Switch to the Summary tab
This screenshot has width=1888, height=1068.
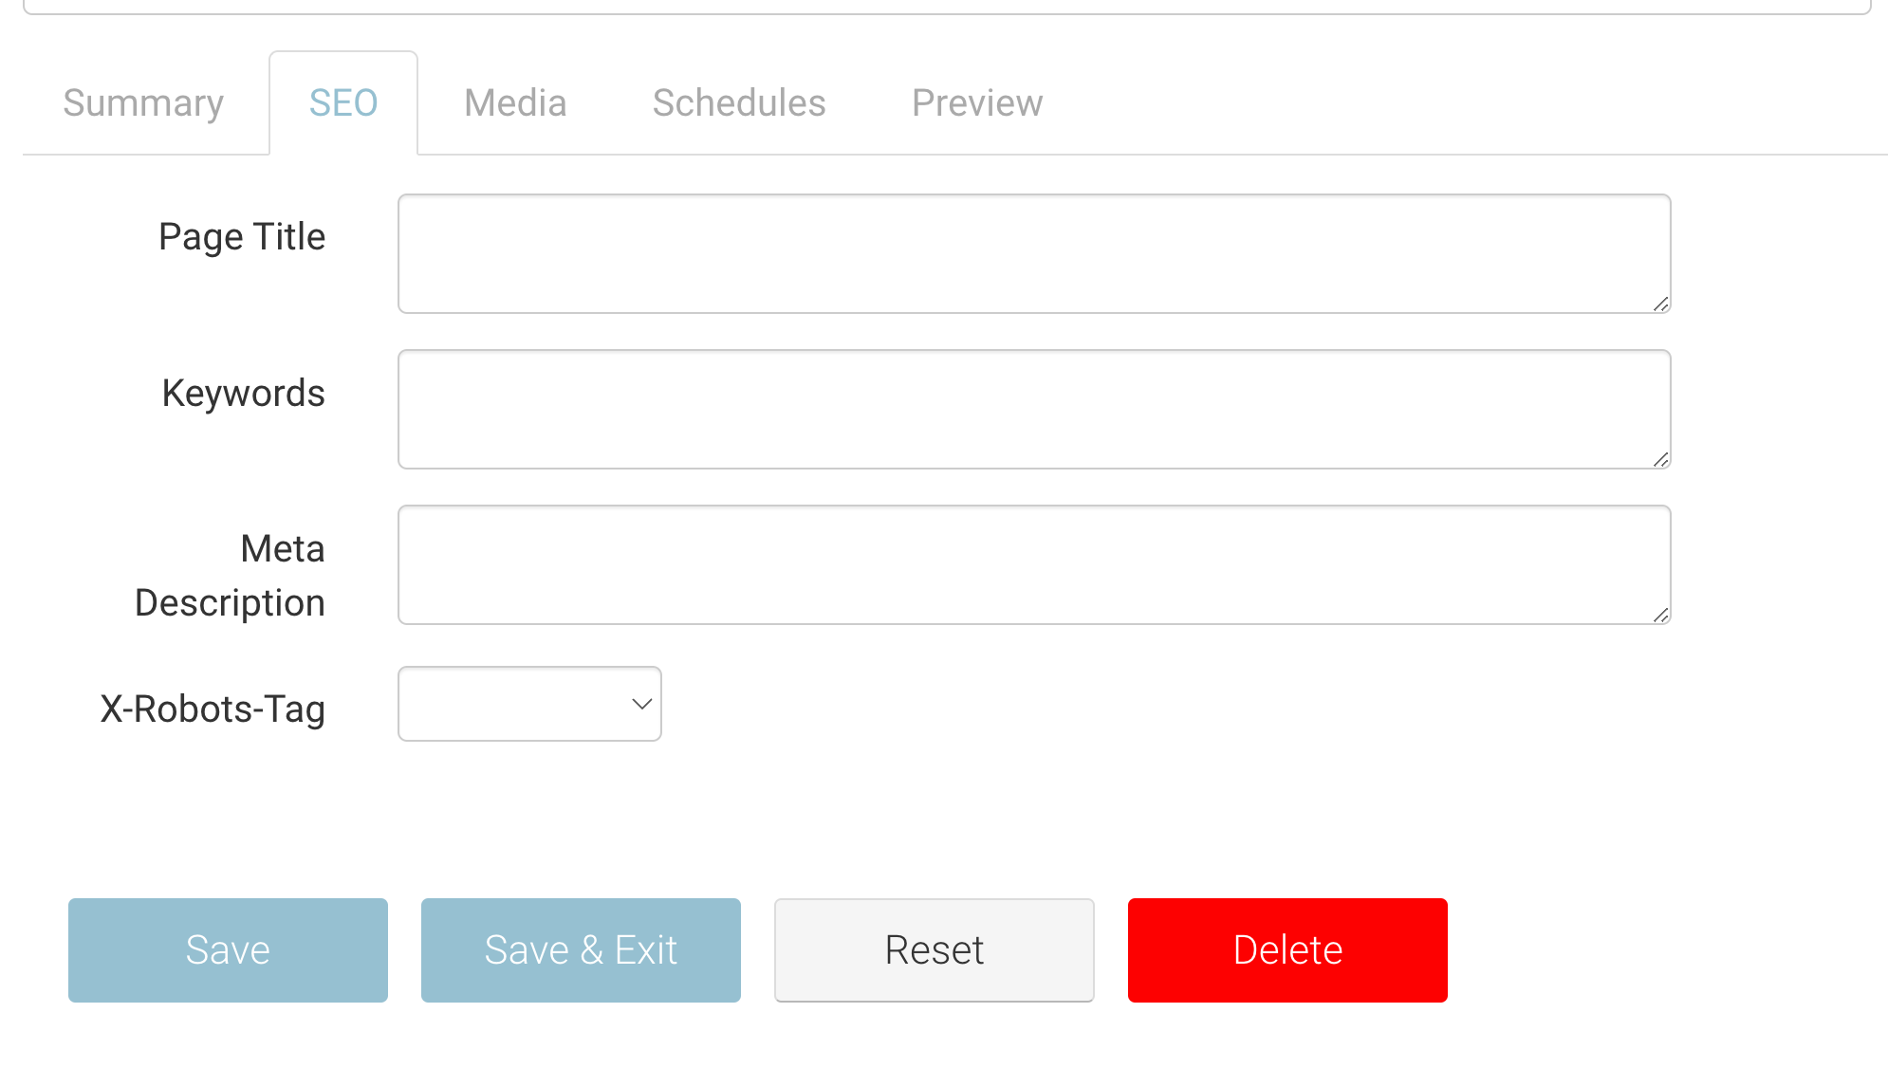pyautogui.click(x=143, y=102)
